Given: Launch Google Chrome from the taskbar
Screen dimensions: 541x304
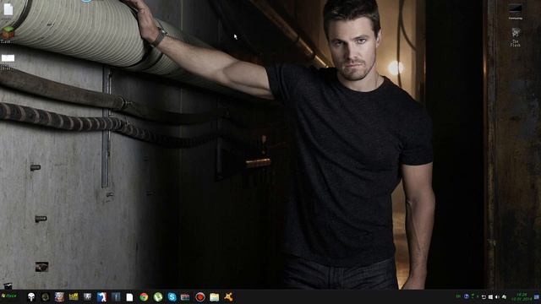Looking at the screenshot, I should (144, 296).
